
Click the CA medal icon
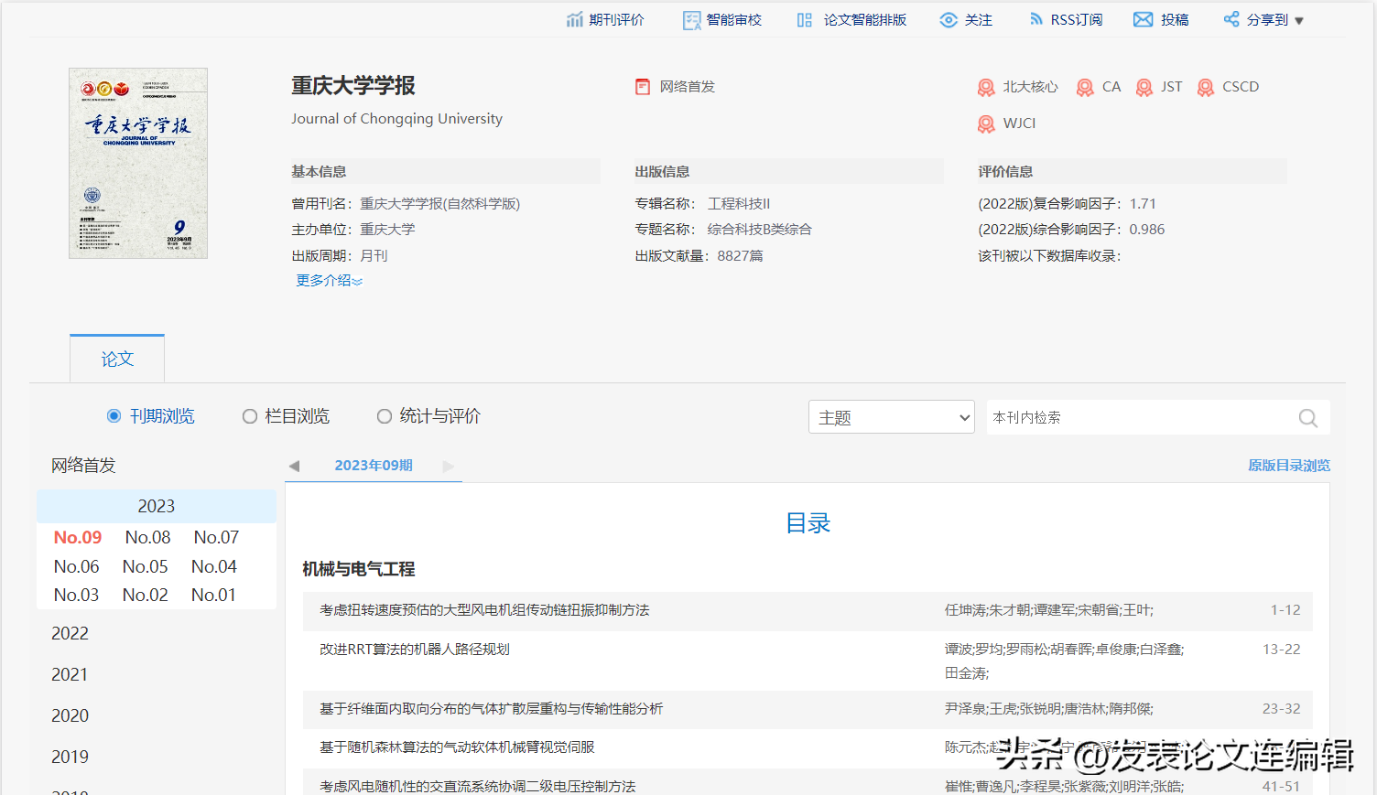coord(1085,87)
